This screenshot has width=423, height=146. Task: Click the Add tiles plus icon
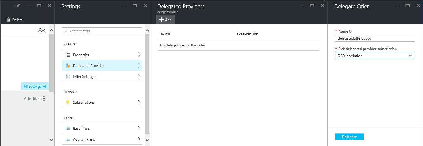[44, 99]
